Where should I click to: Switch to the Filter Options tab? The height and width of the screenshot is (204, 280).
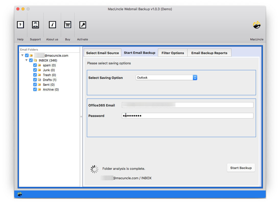[172, 53]
